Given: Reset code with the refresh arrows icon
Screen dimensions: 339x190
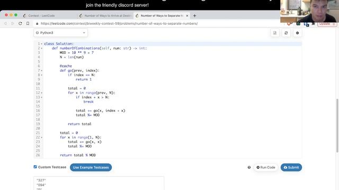Looking at the screenshot, I should pos(286,33).
